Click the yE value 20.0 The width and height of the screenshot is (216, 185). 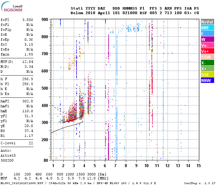[29, 126]
